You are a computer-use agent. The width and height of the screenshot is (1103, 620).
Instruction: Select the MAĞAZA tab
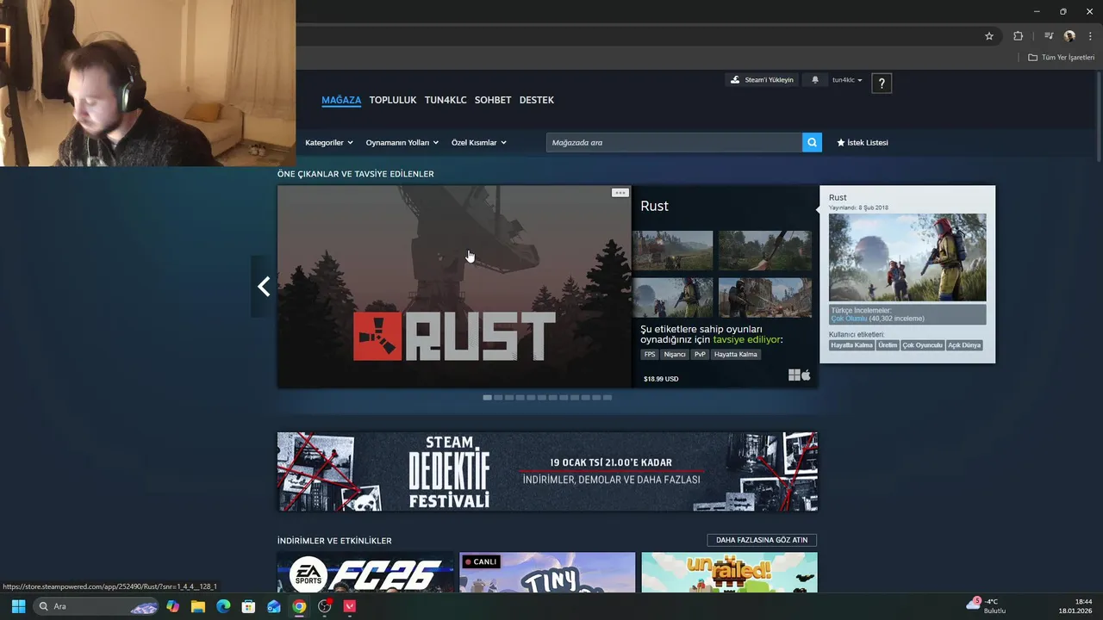click(341, 100)
